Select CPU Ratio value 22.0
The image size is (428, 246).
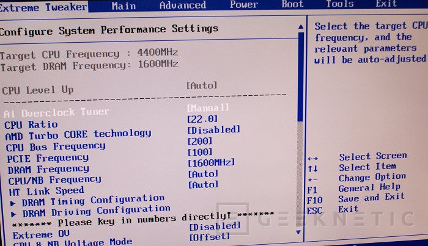[x=202, y=119]
